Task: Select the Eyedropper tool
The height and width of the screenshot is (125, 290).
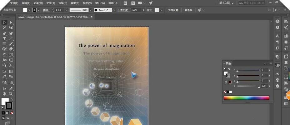Action: 4,77
